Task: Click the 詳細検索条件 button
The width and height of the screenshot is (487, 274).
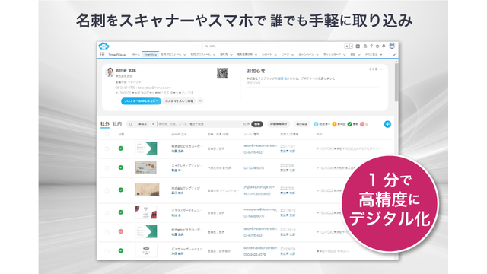Action: click(x=279, y=124)
